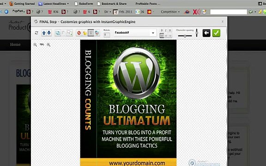Viewport: 266px width, 166px height.
Task: Close the Customize graphics dialog
Action: pyautogui.click(x=223, y=22)
